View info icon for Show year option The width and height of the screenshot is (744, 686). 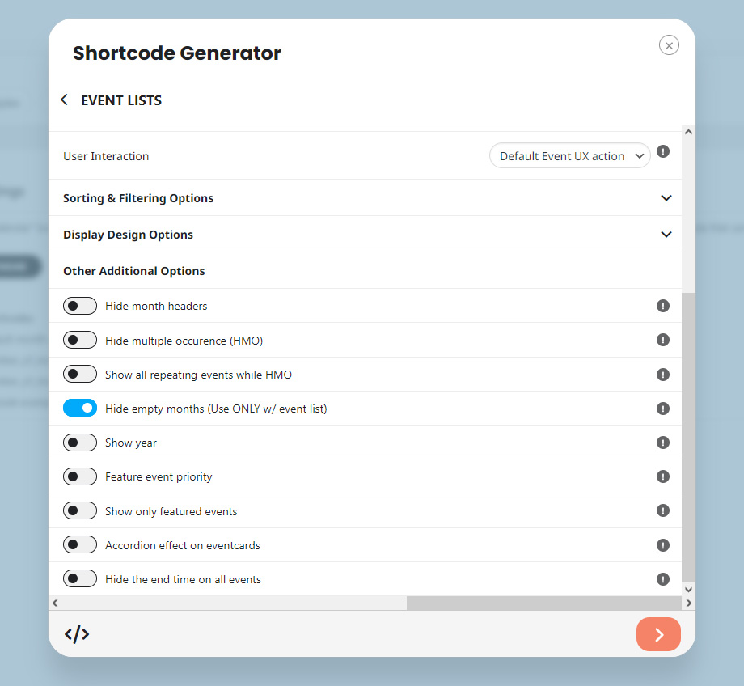tap(663, 443)
